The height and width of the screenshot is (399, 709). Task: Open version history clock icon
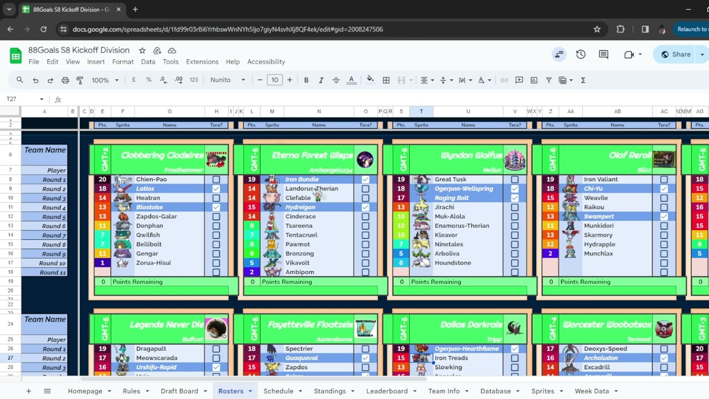pyautogui.click(x=580, y=54)
